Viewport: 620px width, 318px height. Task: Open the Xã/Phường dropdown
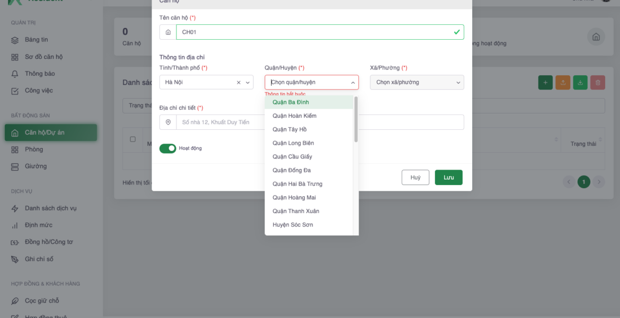pos(417,83)
